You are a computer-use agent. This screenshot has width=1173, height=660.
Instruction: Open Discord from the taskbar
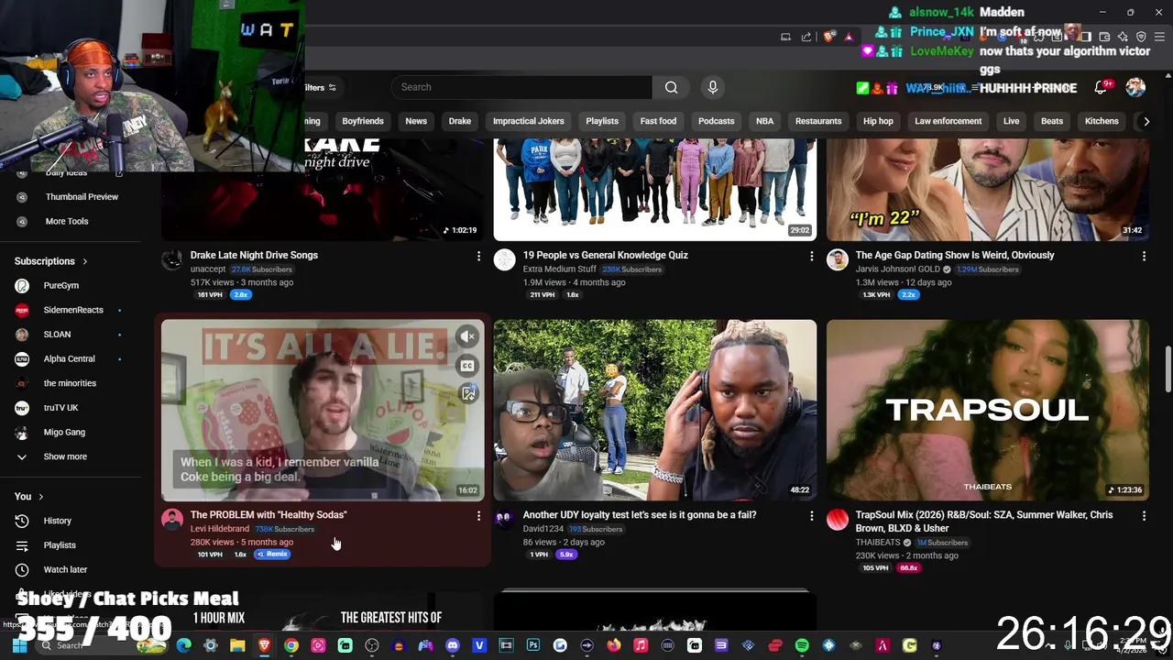pyautogui.click(x=452, y=645)
